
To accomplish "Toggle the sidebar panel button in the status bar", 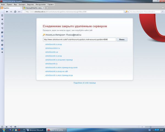I will tap(2, 127).
